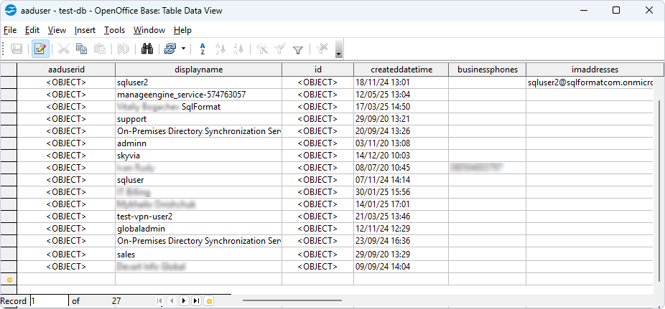Open the Window menu
This screenshot has width=665, height=309.
pos(149,30)
